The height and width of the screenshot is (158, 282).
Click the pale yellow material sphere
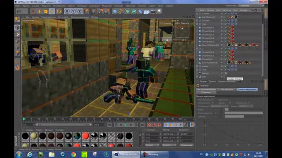click(34, 136)
